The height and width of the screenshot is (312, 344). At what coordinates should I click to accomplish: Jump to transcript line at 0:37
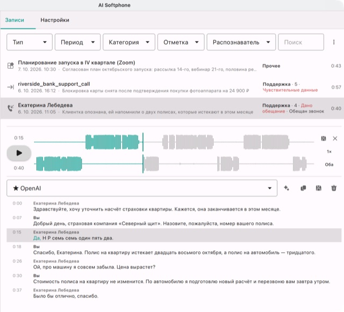[x=174, y=293]
